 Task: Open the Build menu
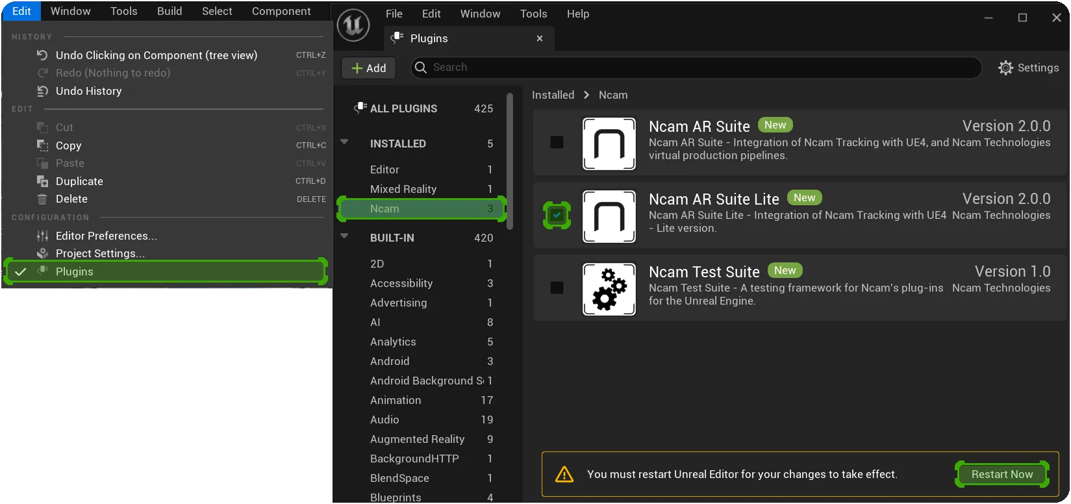coord(170,11)
